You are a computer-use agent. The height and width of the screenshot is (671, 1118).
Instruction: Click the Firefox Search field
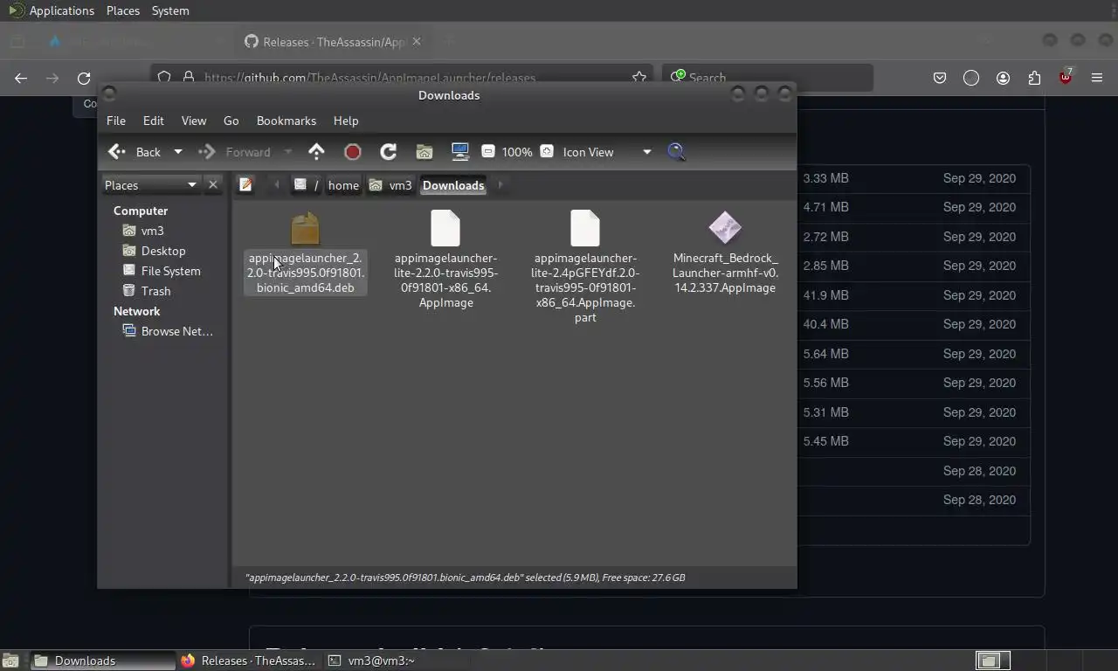point(768,78)
